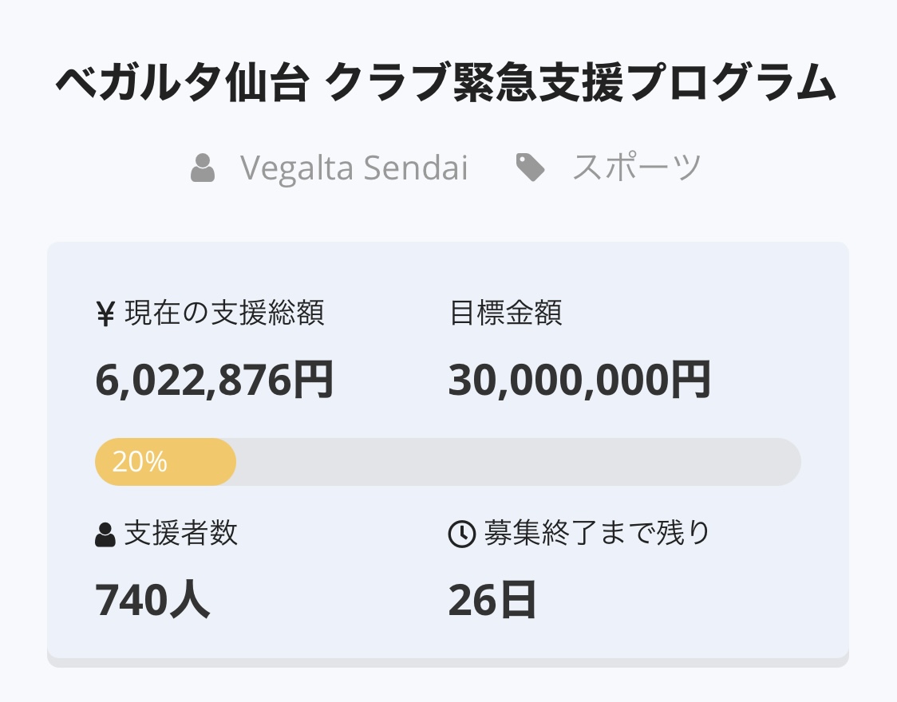Screen dimensions: 897x702
Task: Open the スポーツ category link
Action: click(x=637, y=168)
